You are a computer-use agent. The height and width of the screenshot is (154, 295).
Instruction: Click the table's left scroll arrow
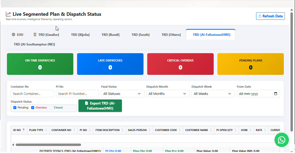pos(13,145)
